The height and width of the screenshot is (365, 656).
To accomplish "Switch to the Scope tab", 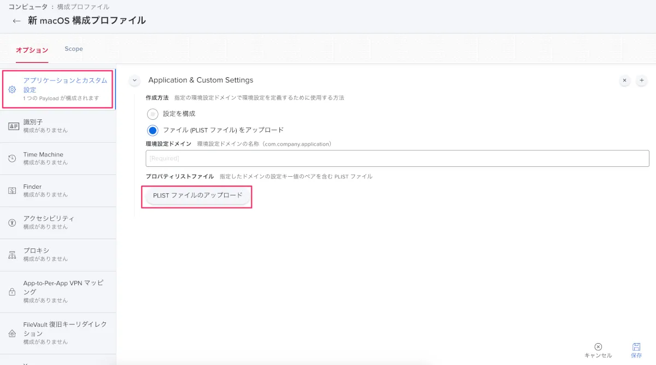I will pyautogui.click(x=74, y=49).
